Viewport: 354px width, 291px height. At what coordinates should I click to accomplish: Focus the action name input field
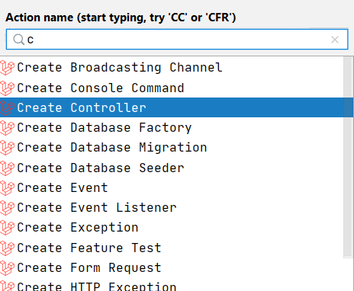click(x=177, y=40)
